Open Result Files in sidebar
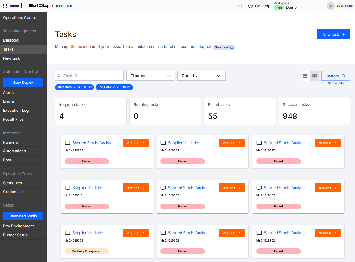Viewport: 355px width, 262px height. [23, 120]
